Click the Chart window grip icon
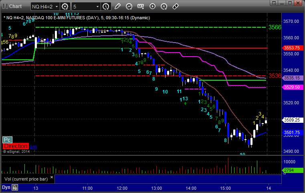Image resolution: width=305 pixels, height=193 pixels. tap(5, 6)
